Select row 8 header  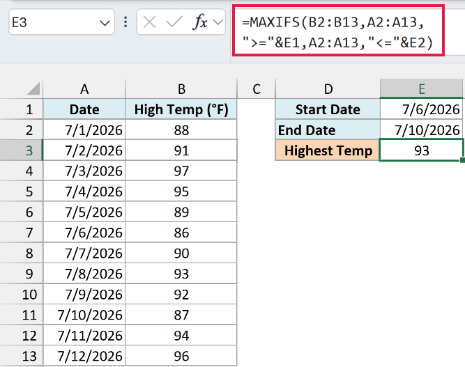point(22,253)
